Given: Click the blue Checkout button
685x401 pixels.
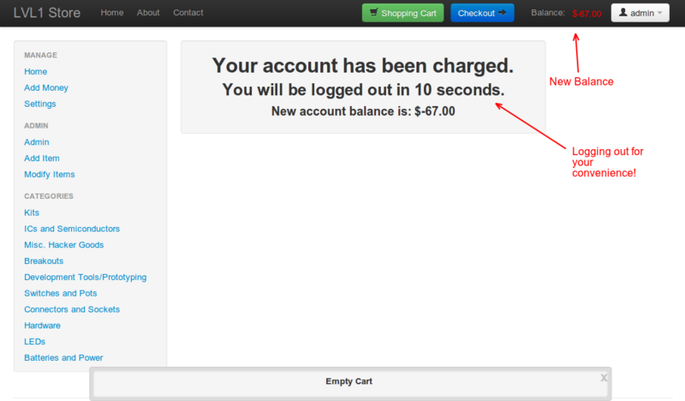Looking at the screenshot, I should (482, 13).
